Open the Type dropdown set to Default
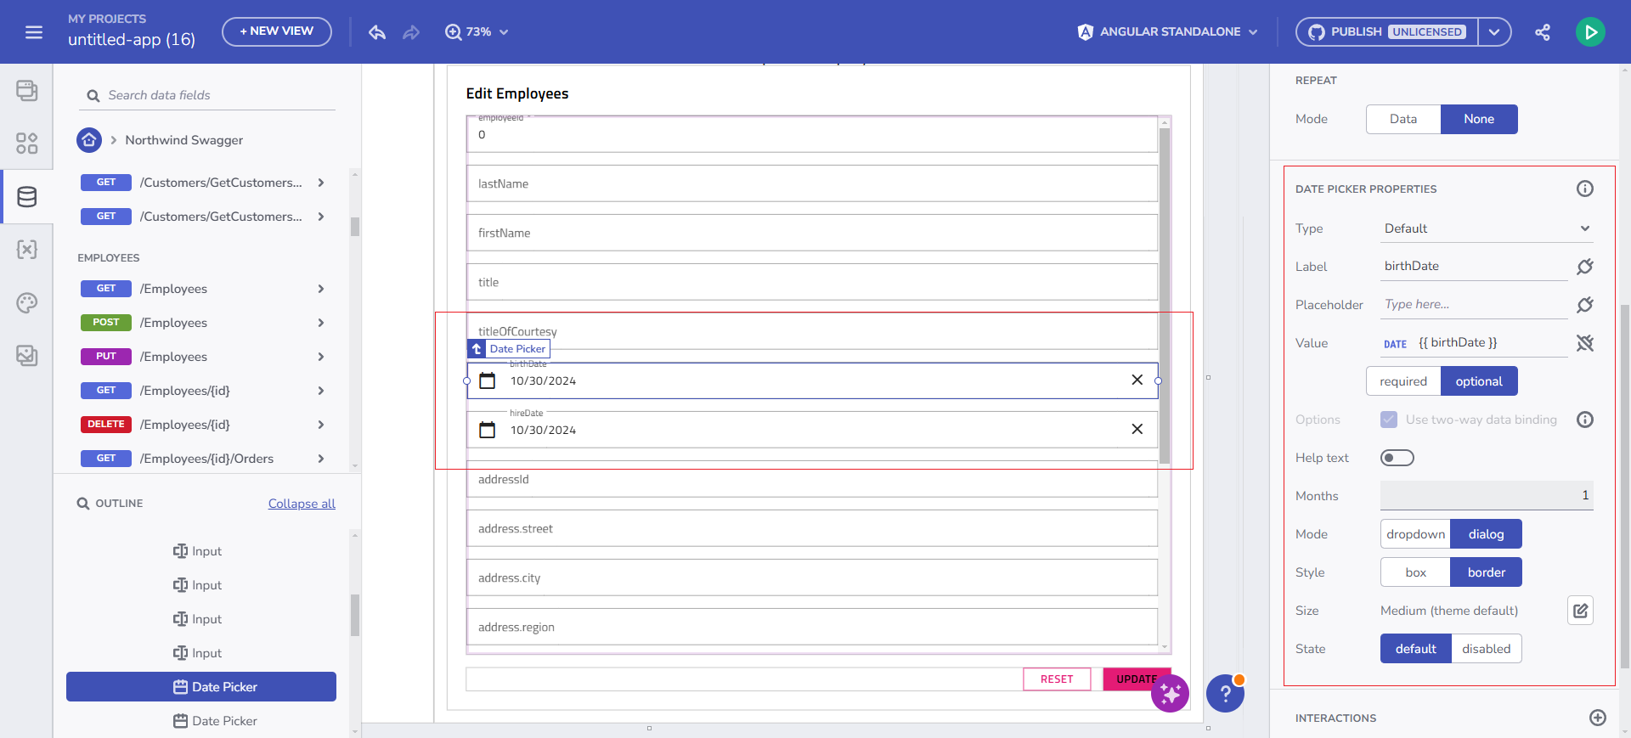This screenshot has width=1631, height=738. click(1487, 228)
